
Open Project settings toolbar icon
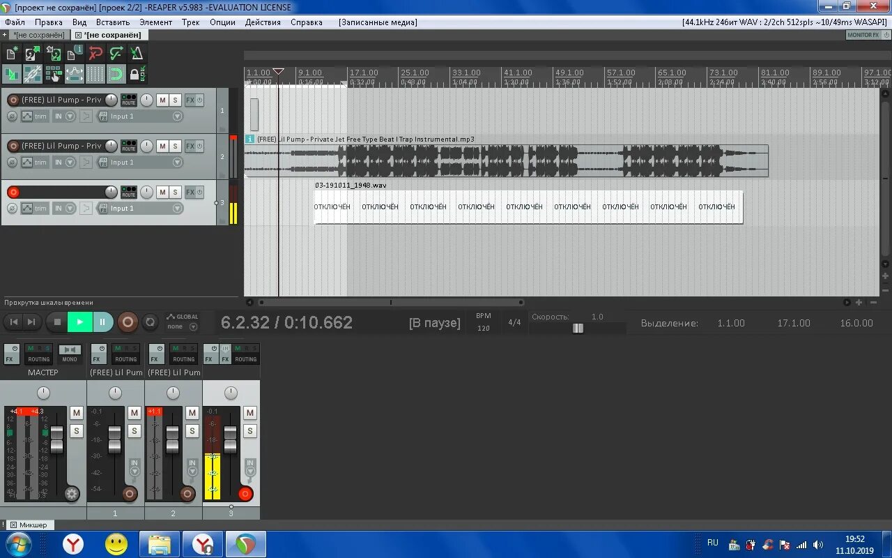click(x=75, y=54)
